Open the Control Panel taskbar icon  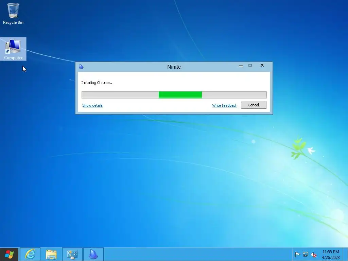pyautogui.click(x=72, y=254)
